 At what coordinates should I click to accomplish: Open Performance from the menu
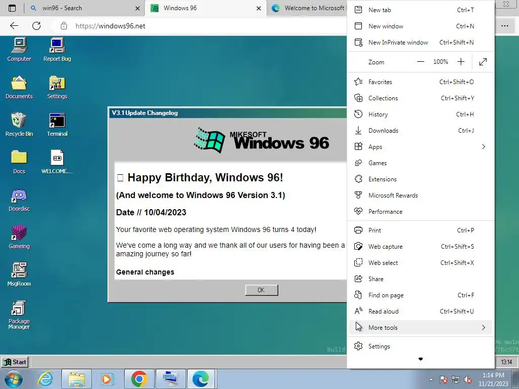pyautogui.click(x=421, y=211)
